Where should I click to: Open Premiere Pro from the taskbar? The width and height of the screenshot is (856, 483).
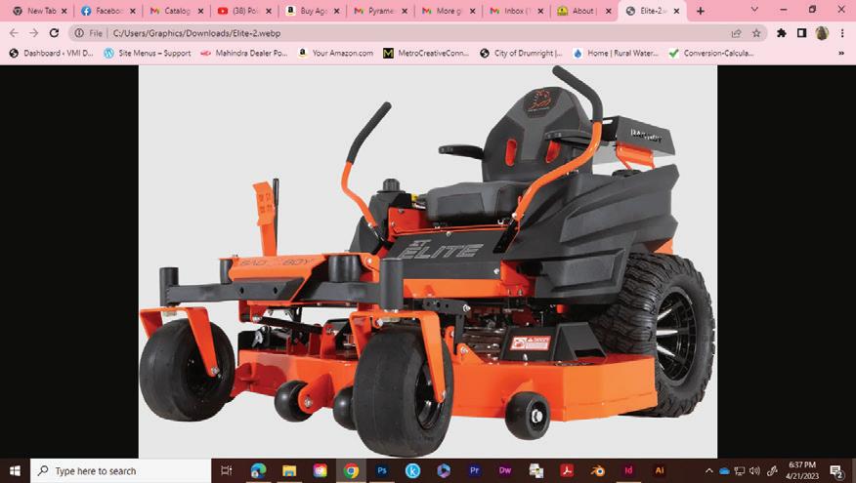[474, 470]
